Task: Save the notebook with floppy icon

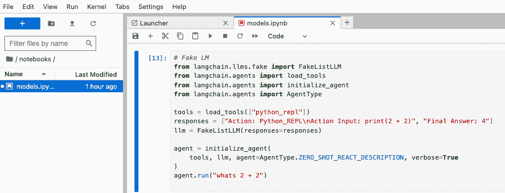Action: (x=135, y=36)
